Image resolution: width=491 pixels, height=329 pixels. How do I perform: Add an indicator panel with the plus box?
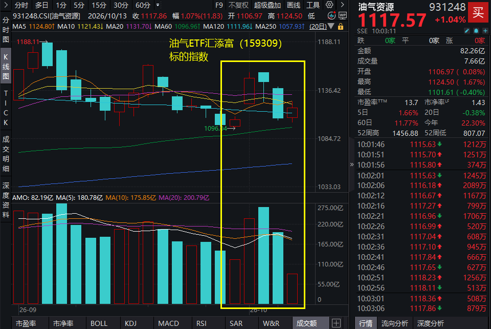pos(336,323)
